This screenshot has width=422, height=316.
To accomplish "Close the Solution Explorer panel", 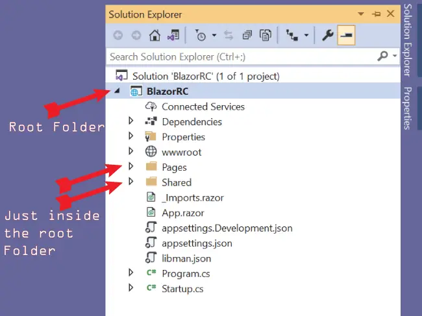I will coord(390,14).
